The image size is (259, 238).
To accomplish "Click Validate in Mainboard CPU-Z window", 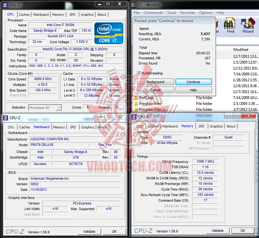I will coord(89,232).
